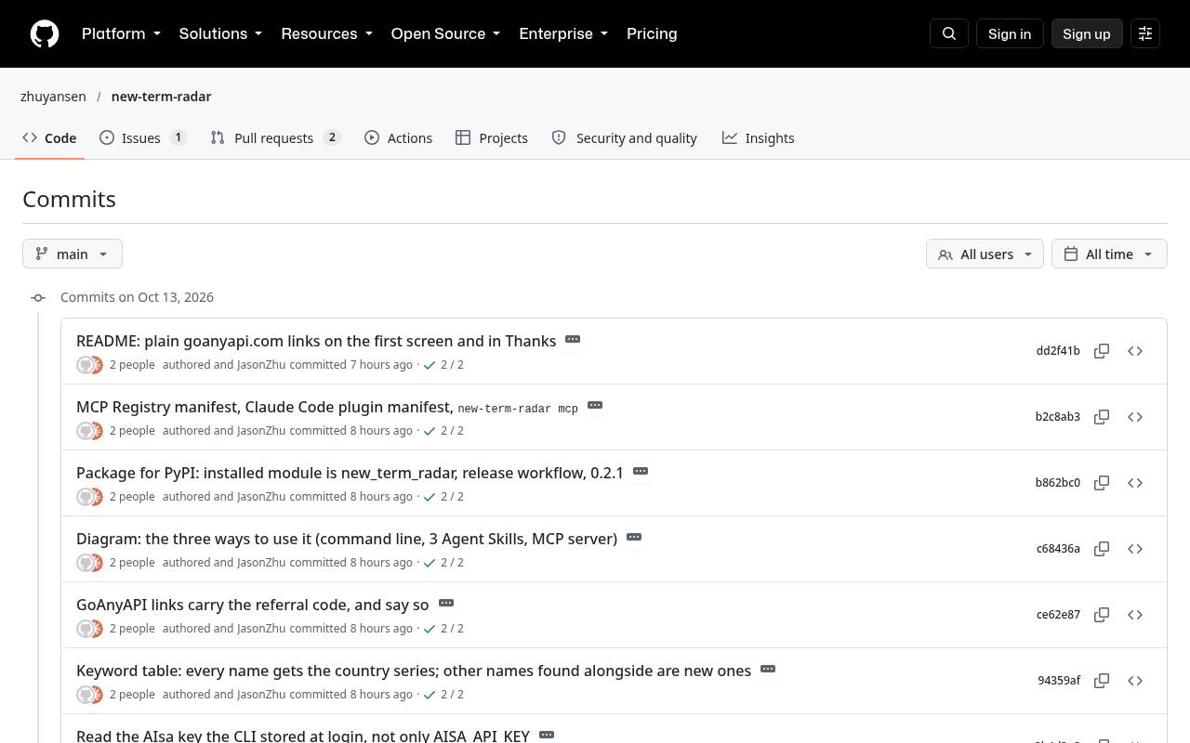Browse repository at commit c68436a
The width and height of the screenshot is (1190, 743).
pos(1135,549)
